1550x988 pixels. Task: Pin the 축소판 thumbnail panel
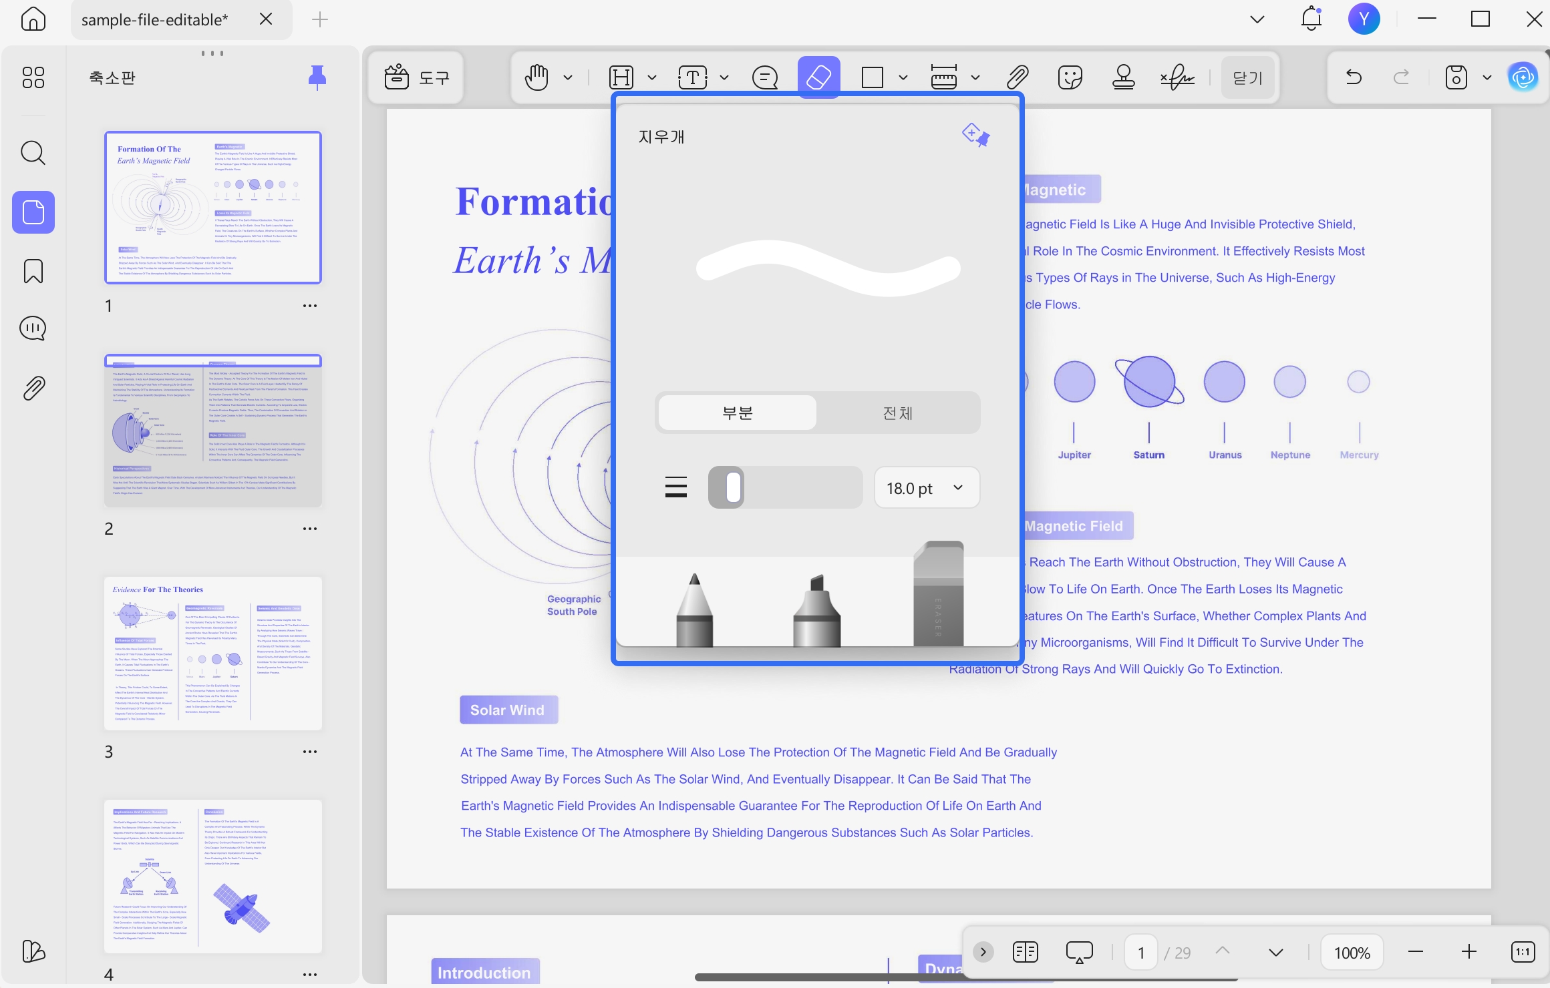point(317,77)
